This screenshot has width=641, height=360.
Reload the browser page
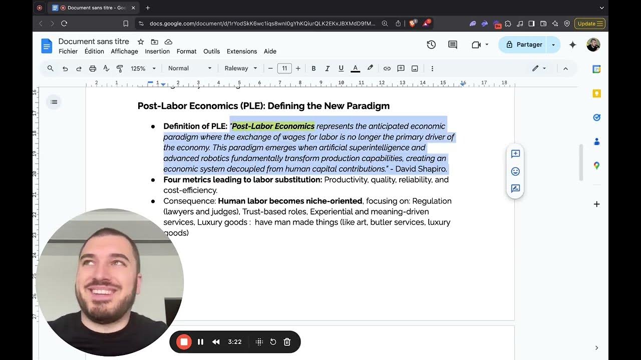(x=64, y=23)
